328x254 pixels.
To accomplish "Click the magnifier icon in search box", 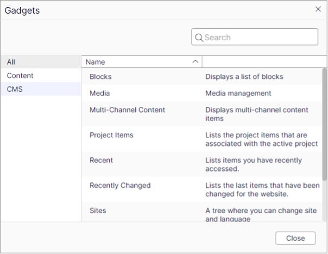I will 199,37.
